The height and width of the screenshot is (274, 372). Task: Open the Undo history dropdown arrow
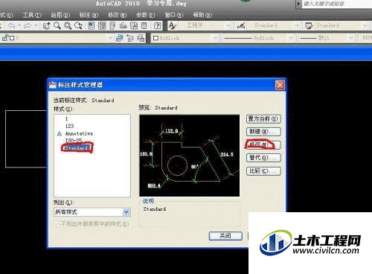pos(19,25)
